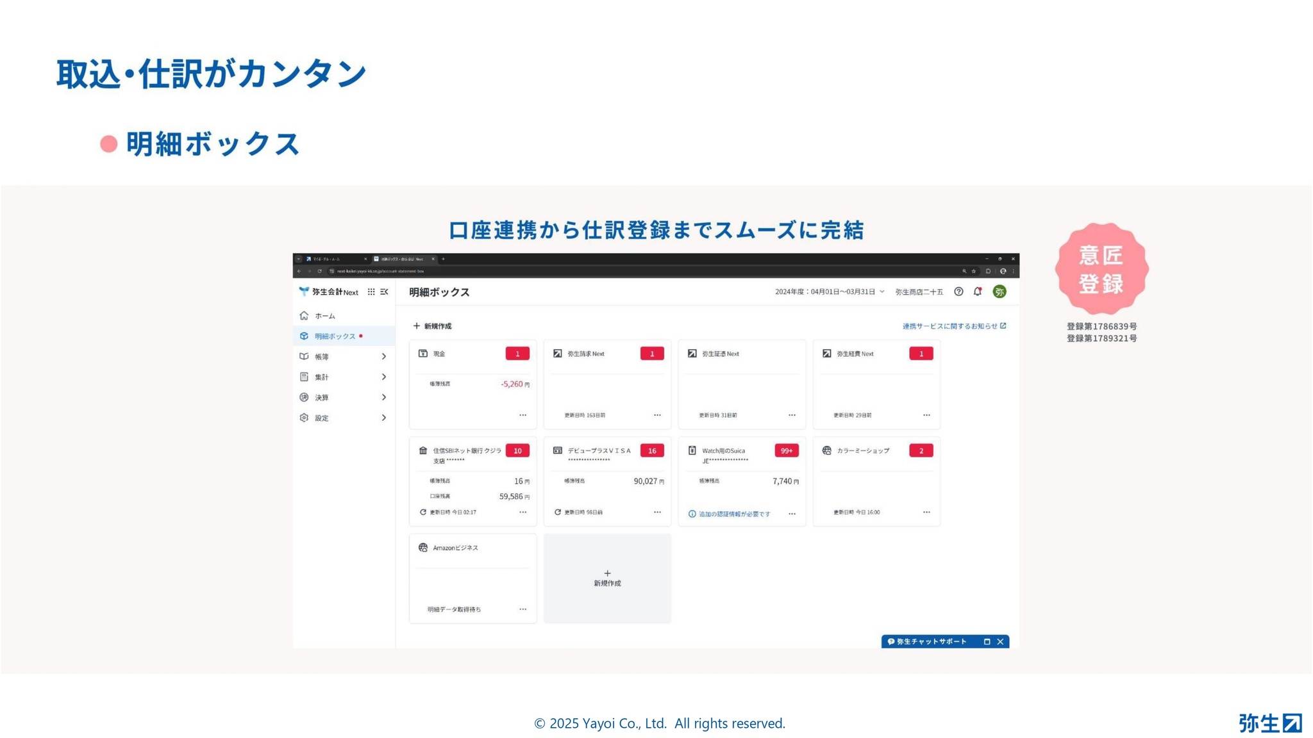This screenshot has width=1313, height=738.
Task: Click the 設定 gear icon
Action: (x=304, y=418)
